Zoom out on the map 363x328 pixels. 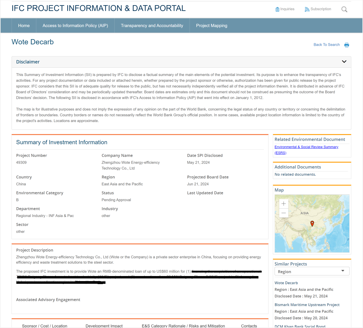284,213
